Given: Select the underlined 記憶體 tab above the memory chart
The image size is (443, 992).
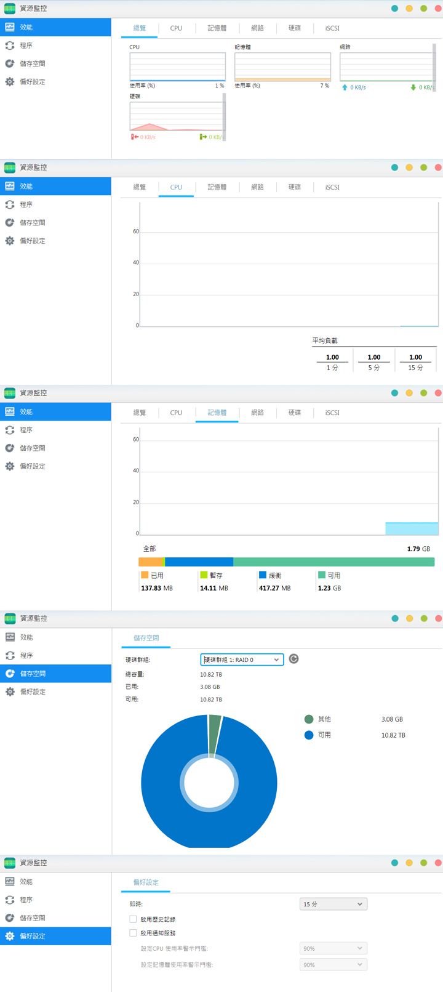Looking at the screenshot, I should tap(217, 413).
